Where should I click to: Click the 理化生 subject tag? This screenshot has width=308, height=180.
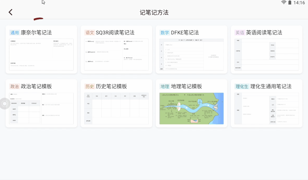pos(242,87)
